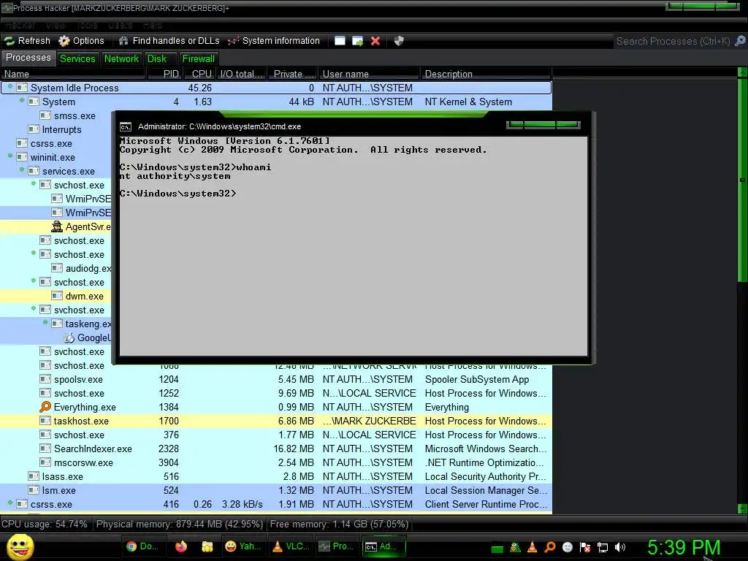Click the cmd.exe window title icon
This screenshot has width=748, height=561.
pos(126,127)
